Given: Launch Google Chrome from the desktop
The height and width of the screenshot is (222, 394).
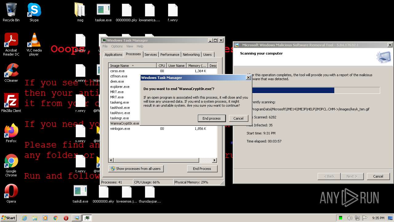Looking at the screenshot, I should pos(11,165).
